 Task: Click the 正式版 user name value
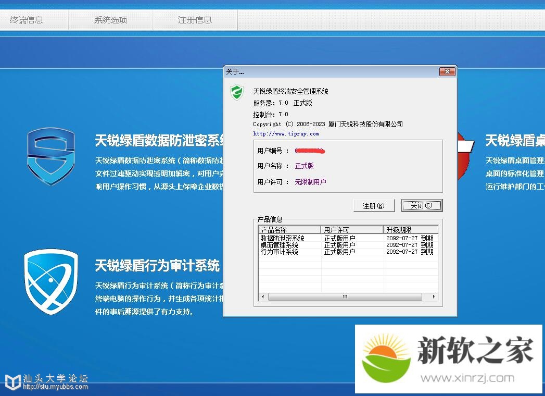click(304, 166)
